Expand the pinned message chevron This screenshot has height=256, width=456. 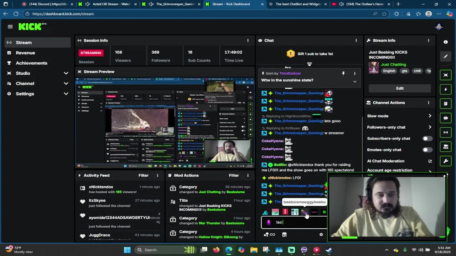[354, 81]
